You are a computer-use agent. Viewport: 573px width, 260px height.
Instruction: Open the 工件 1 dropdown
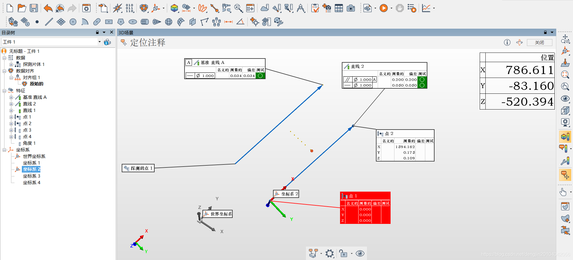(x=100, y=42)
